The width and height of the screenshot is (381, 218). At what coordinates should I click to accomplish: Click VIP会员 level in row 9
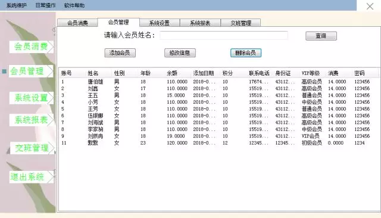[311, 136]
